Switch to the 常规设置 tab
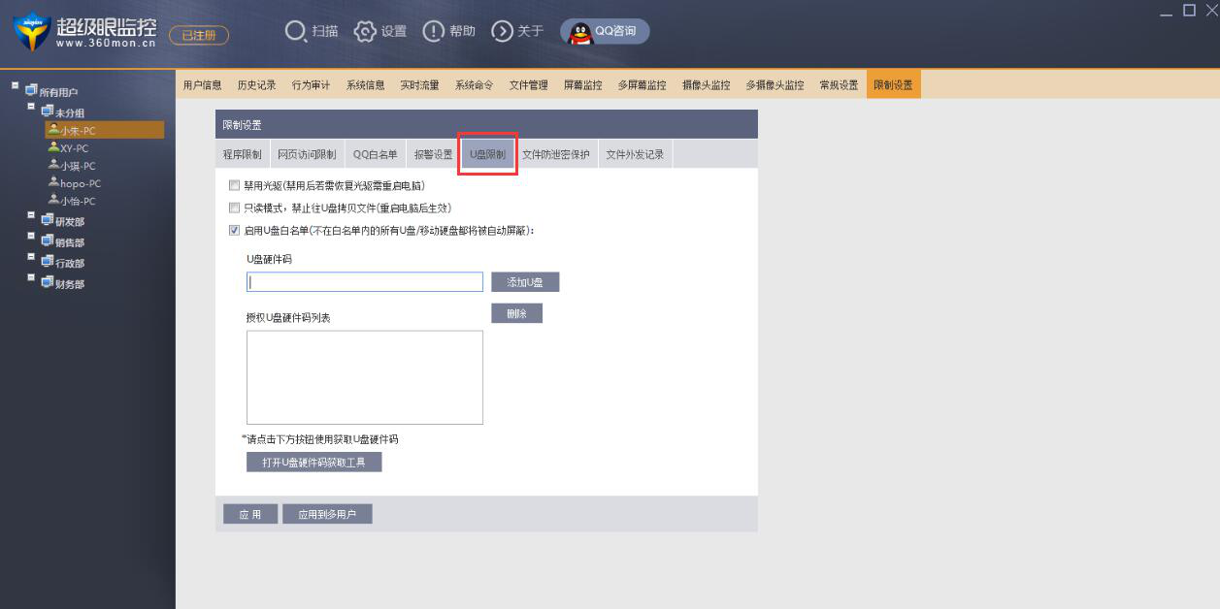 (840, 85)
